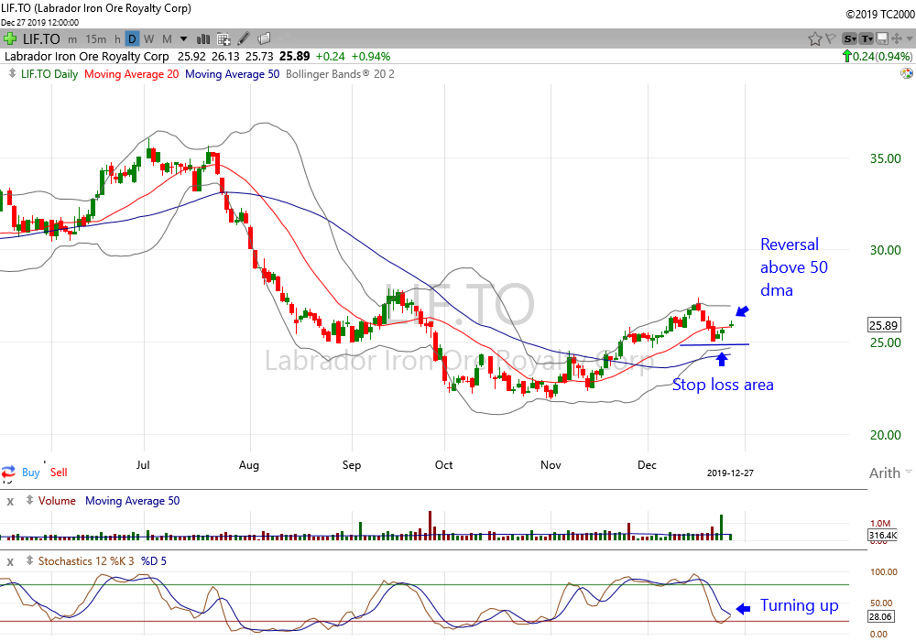Open the chart style bars icon

pyautogui.click(x=202, y=39)
